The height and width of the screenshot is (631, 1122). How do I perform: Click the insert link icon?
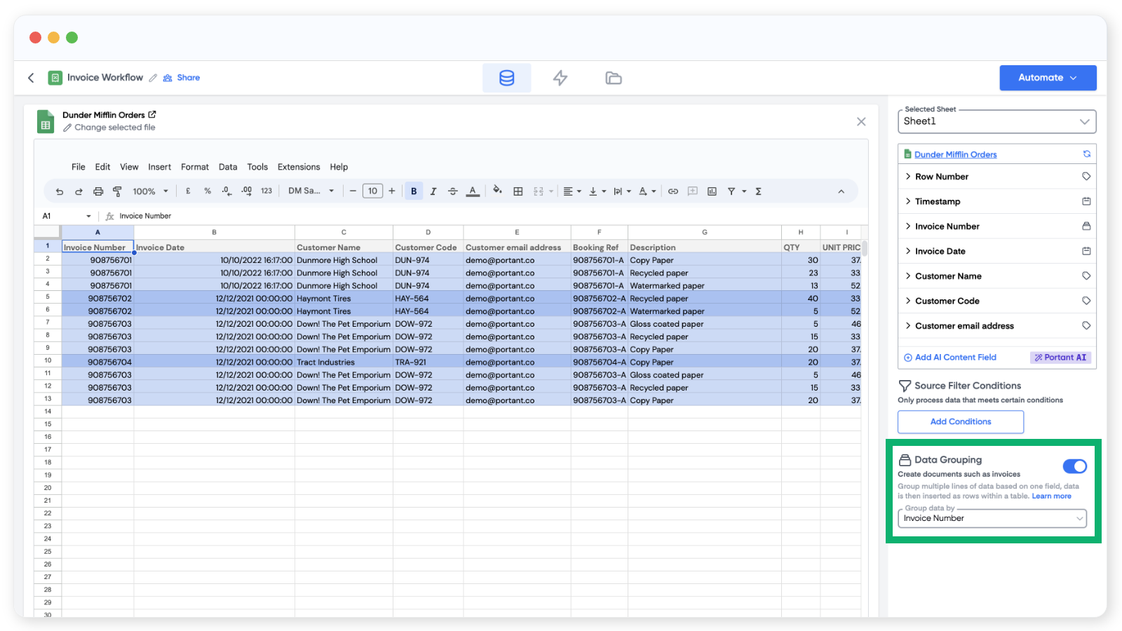pyautogui.click(x=673, y=191)
